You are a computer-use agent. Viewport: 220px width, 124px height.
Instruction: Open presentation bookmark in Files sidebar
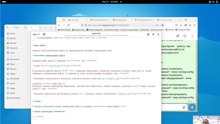(16, 98)
